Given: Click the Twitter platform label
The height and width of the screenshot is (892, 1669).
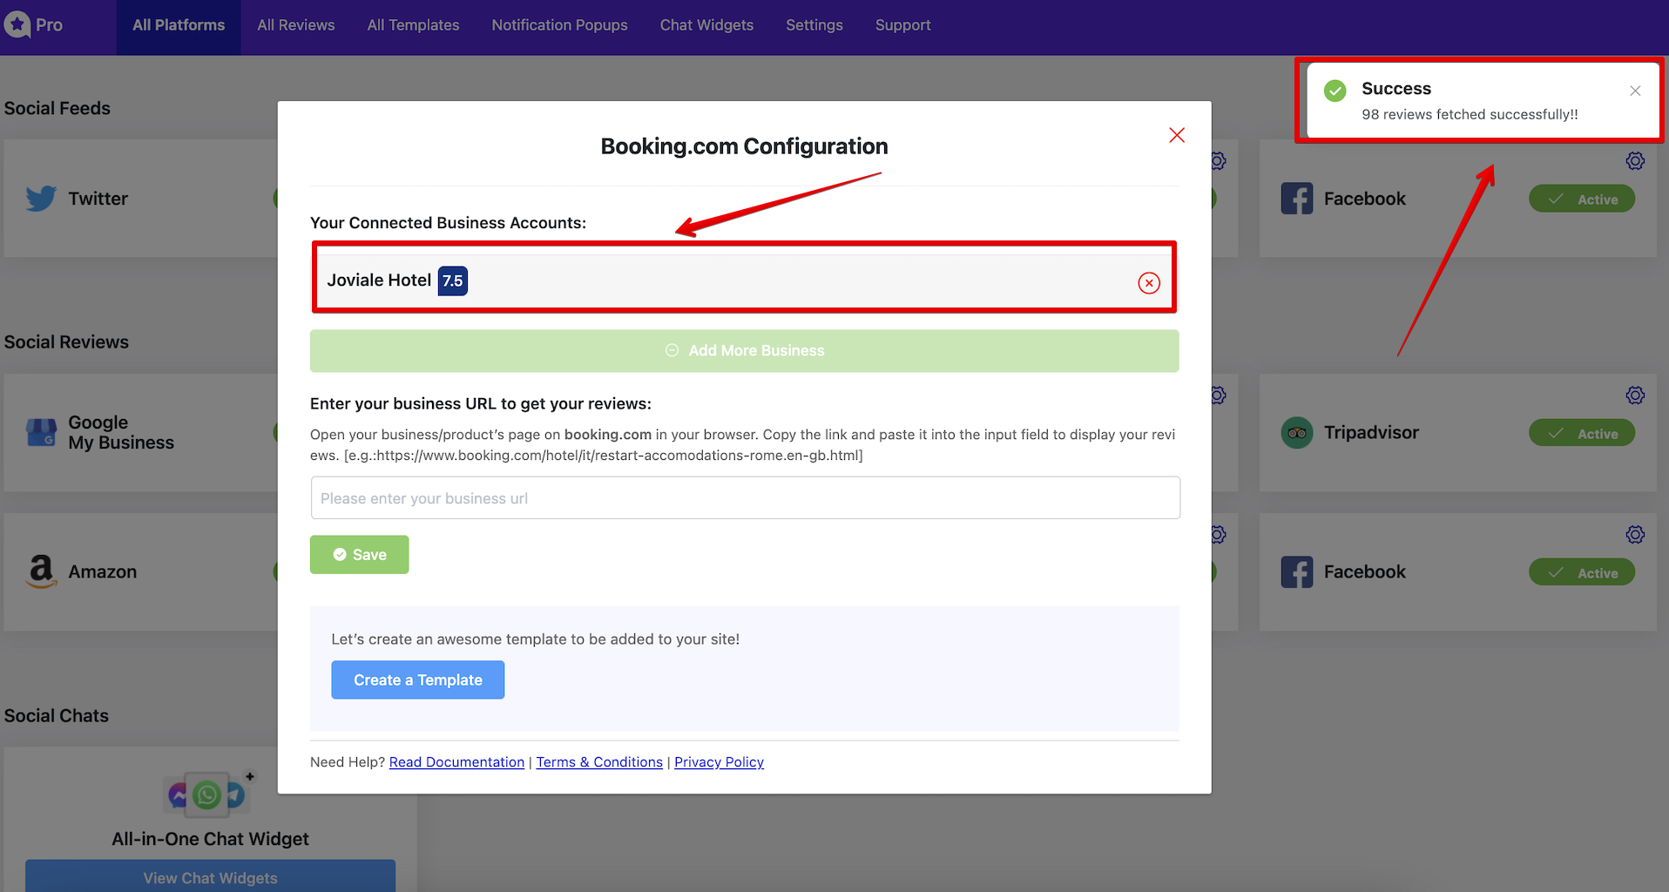Looking at the screenshot, I should (x=98, y=199).
